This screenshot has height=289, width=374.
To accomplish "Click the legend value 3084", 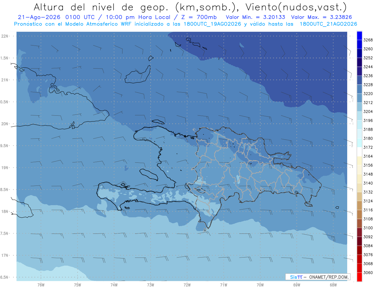I will [x=368, y=246].
